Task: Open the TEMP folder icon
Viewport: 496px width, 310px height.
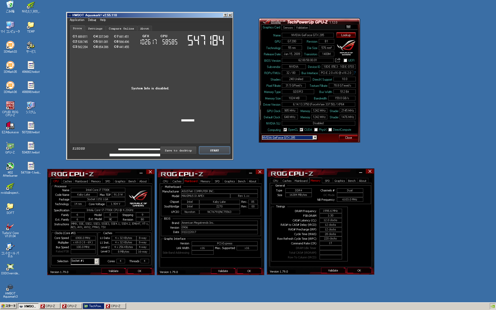Action: tap(31, 27)
